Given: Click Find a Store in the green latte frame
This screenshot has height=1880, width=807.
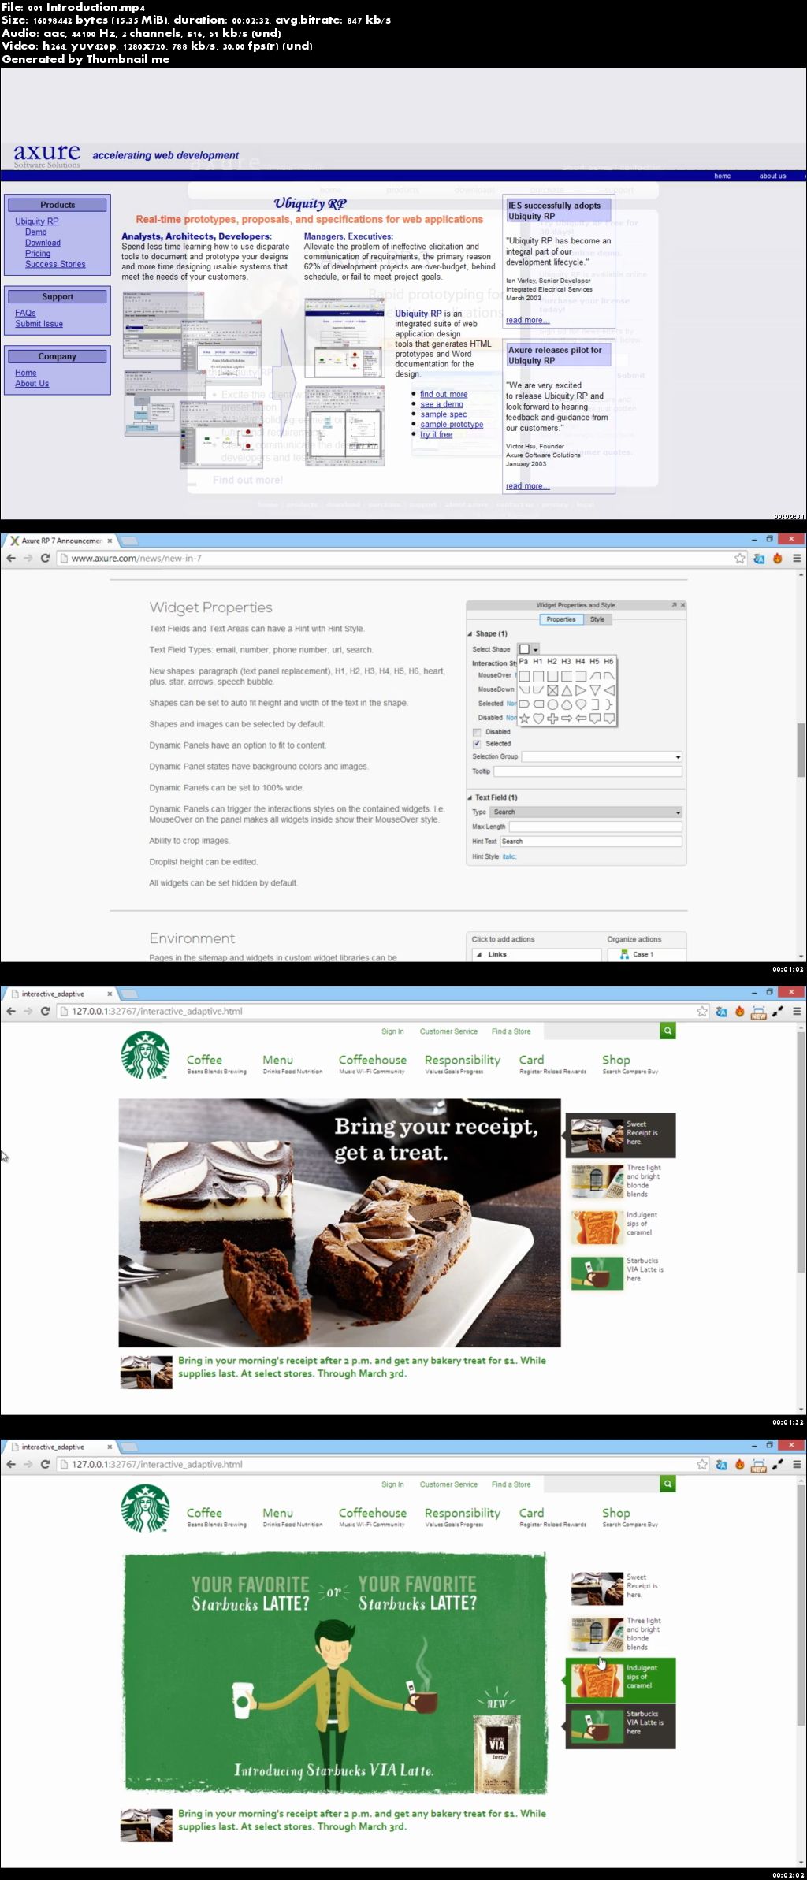Looking at the screenshot, I should (x=511, y=1484).
